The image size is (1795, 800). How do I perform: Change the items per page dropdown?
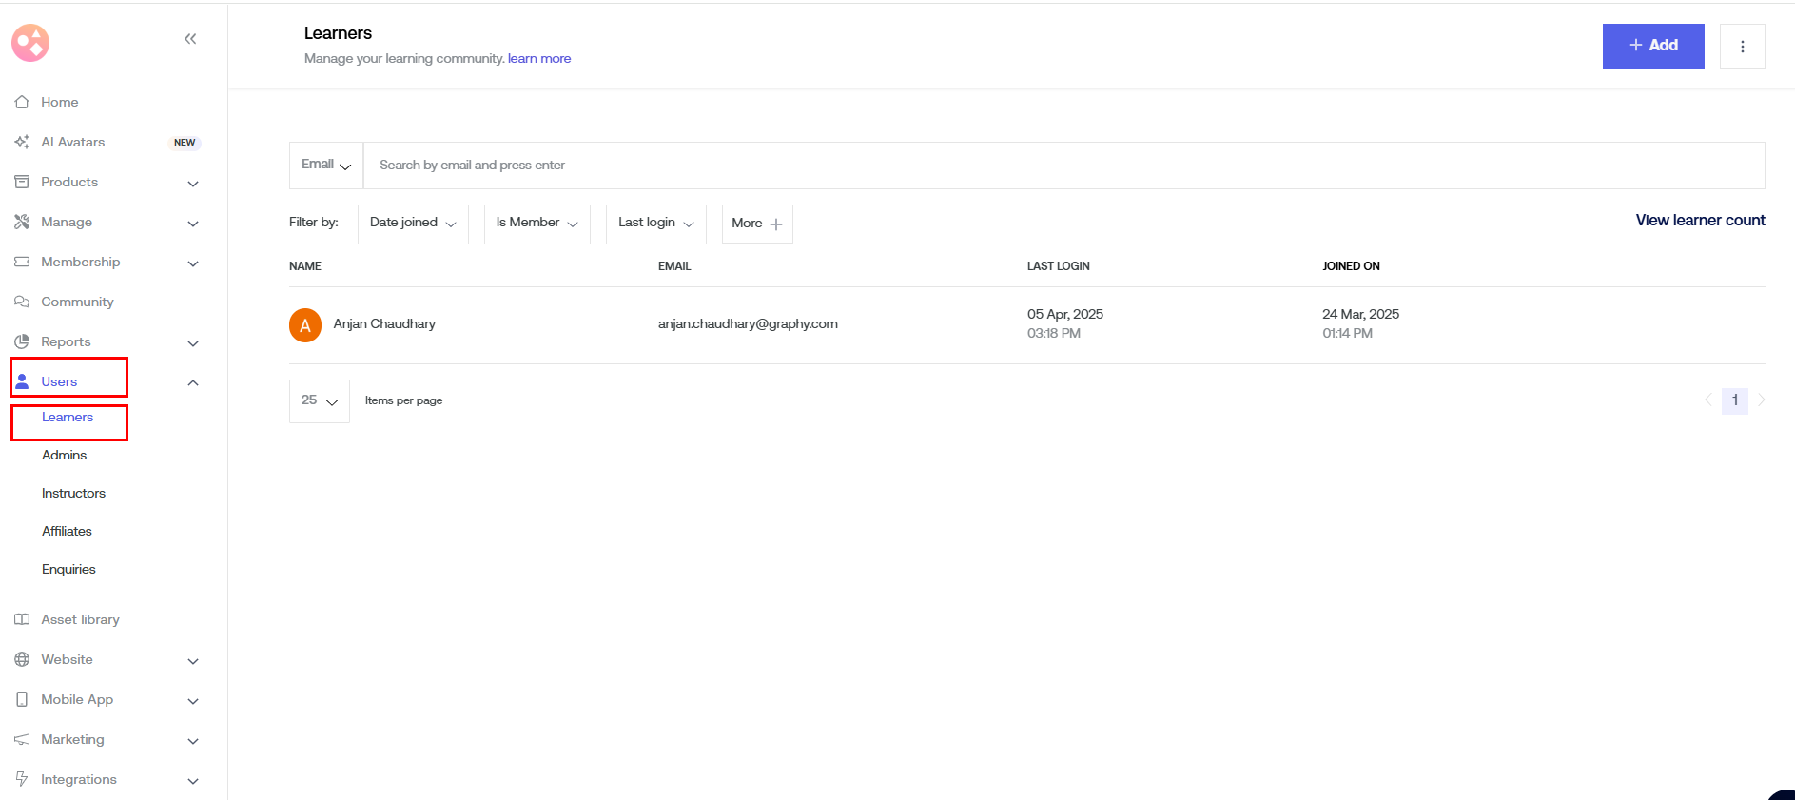click(320, 400)
